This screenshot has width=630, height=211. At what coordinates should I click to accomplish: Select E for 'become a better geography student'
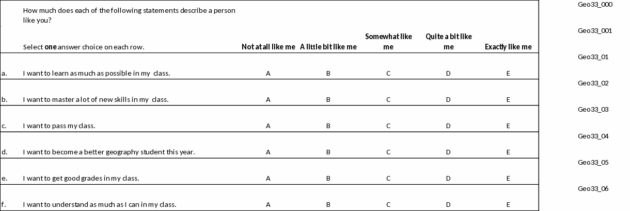pyautogui.click(x=508, y=152)
